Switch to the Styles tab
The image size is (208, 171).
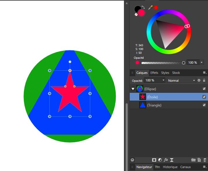(x=165, y=73)
